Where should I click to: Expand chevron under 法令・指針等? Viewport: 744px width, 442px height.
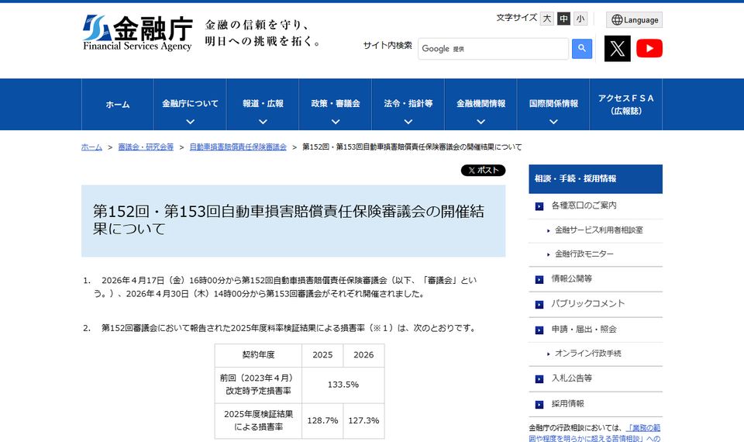(x=408, y=122)
